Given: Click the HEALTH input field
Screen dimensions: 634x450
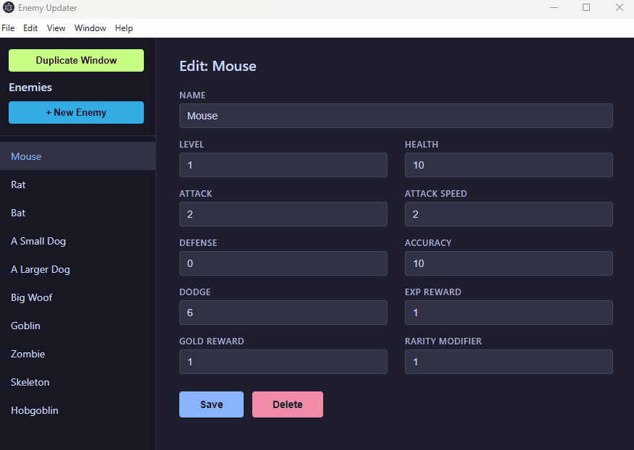Looking at the screenshot, I should point(508,165).
